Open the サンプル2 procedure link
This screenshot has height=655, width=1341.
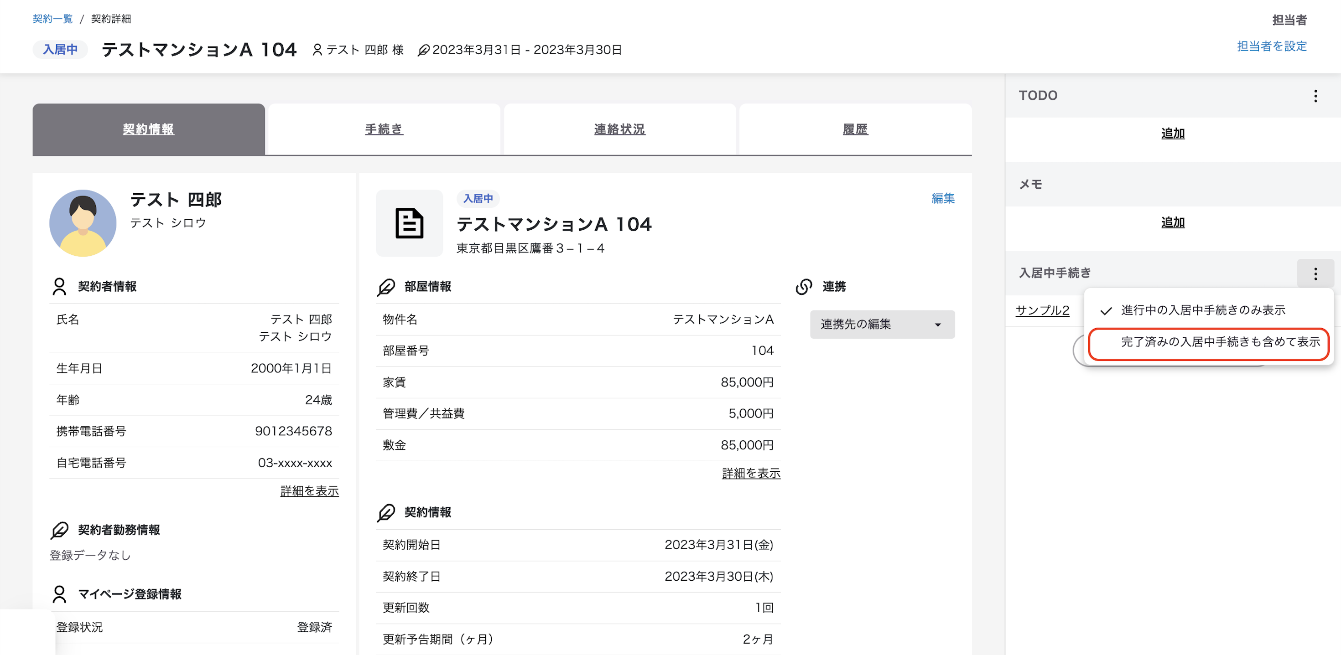(1042, 310)
